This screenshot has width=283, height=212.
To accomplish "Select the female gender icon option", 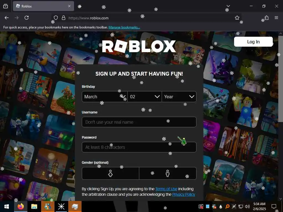I will (111, 173).
